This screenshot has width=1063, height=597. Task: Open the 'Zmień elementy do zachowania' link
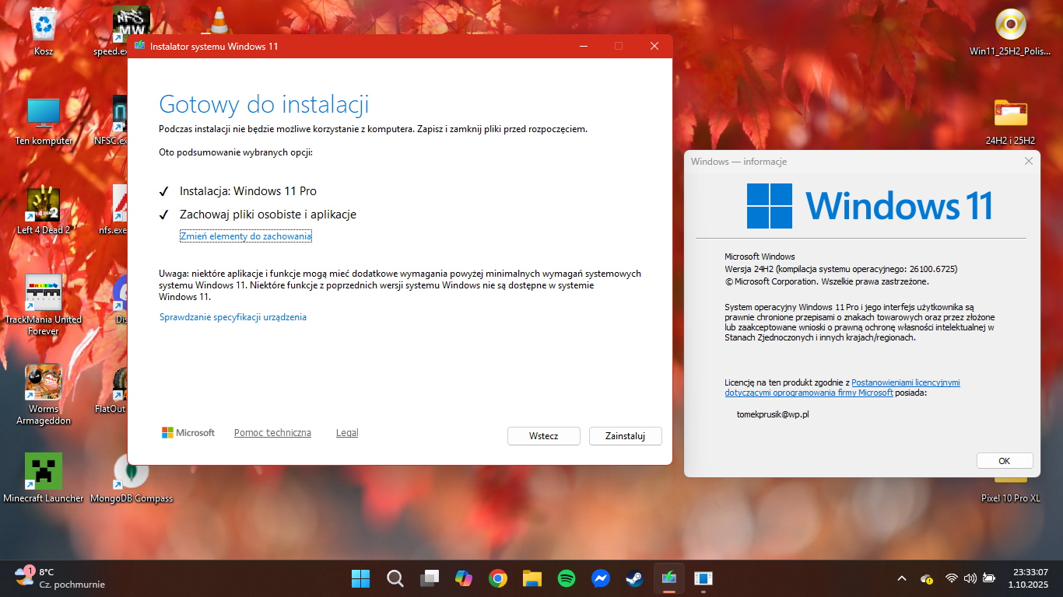pyautogui.click(x=246, y=236)
